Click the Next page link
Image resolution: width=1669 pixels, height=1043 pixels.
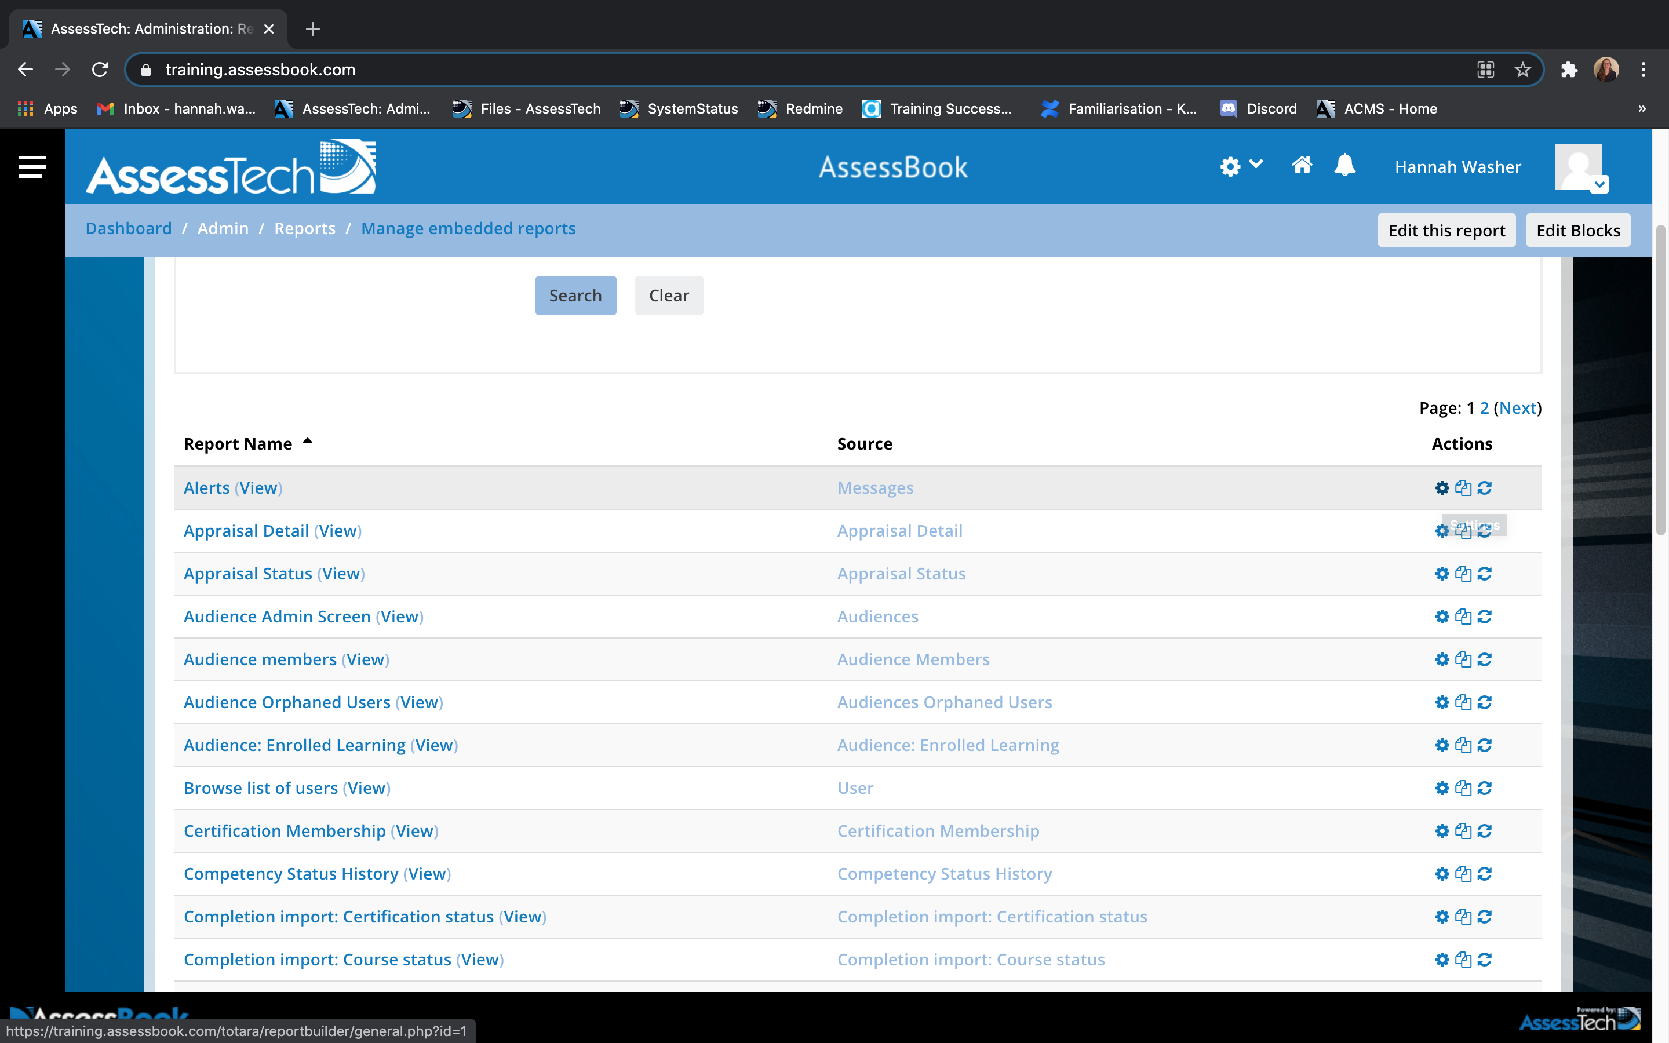1517,408
